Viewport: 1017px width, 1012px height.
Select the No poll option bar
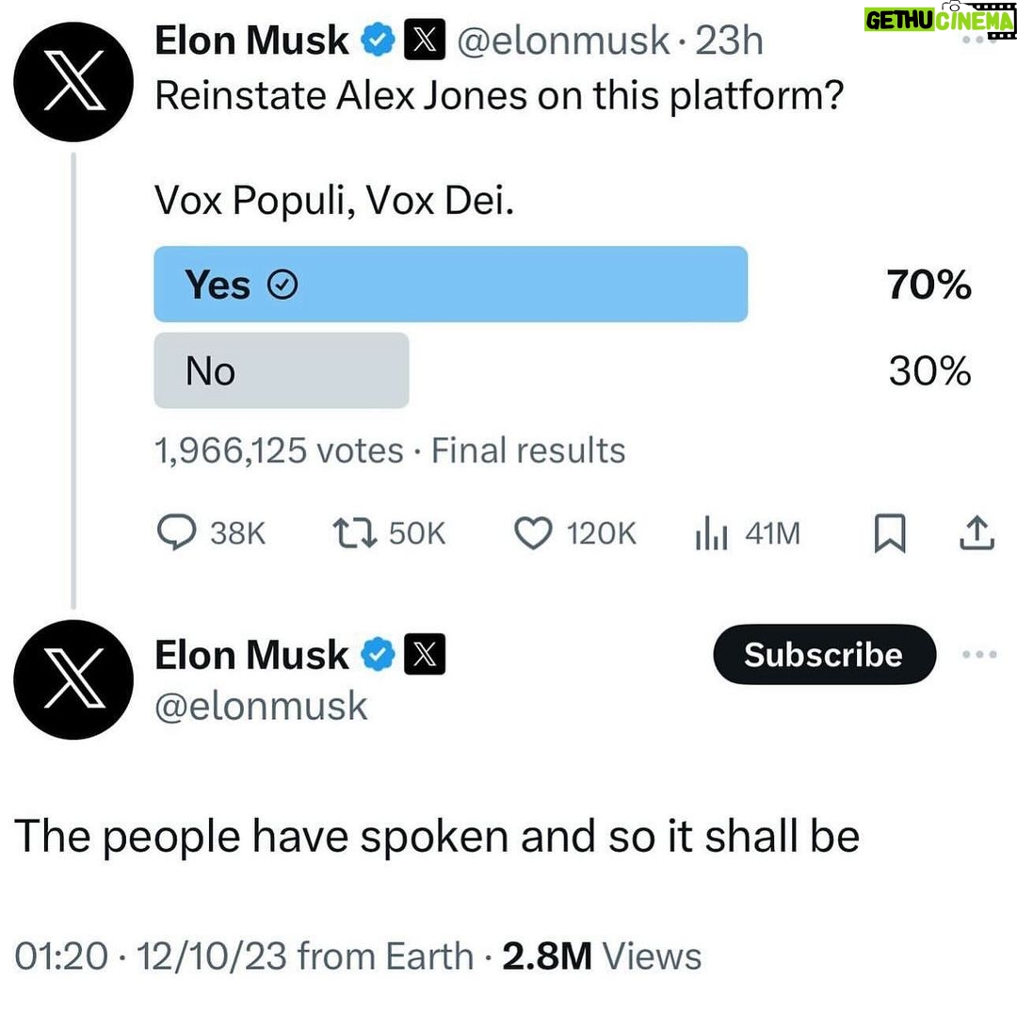click(x=282, y=370)
